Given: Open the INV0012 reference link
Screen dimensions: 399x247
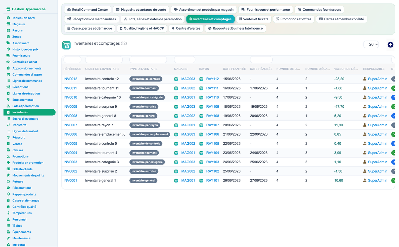Looking at the screenshot, I should pos(70,79).
